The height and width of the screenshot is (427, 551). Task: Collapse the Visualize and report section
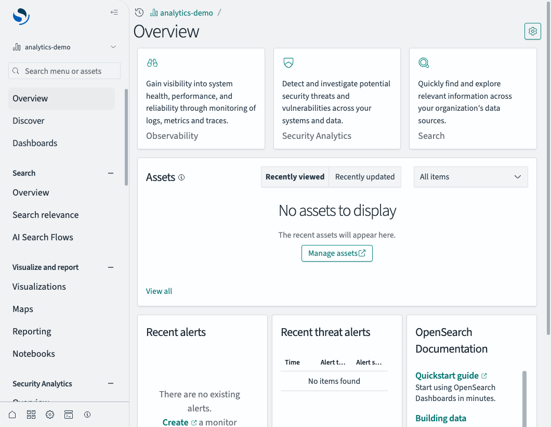111,267
